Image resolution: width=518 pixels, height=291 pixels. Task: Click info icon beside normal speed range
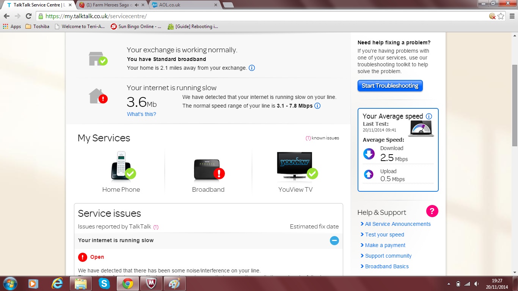pos(317,106)
